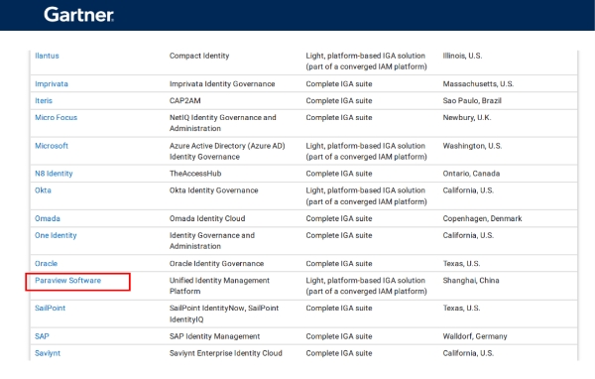Image resolution: width=595 pixels, height=379 pixels.
Task: Open the SAP vendor link
Action: click(x=42, y=336)
